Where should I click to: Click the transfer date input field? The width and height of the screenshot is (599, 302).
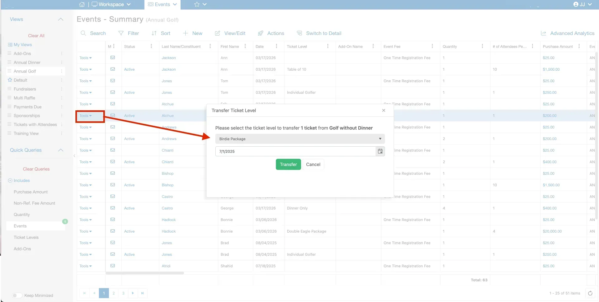(295, 151)
